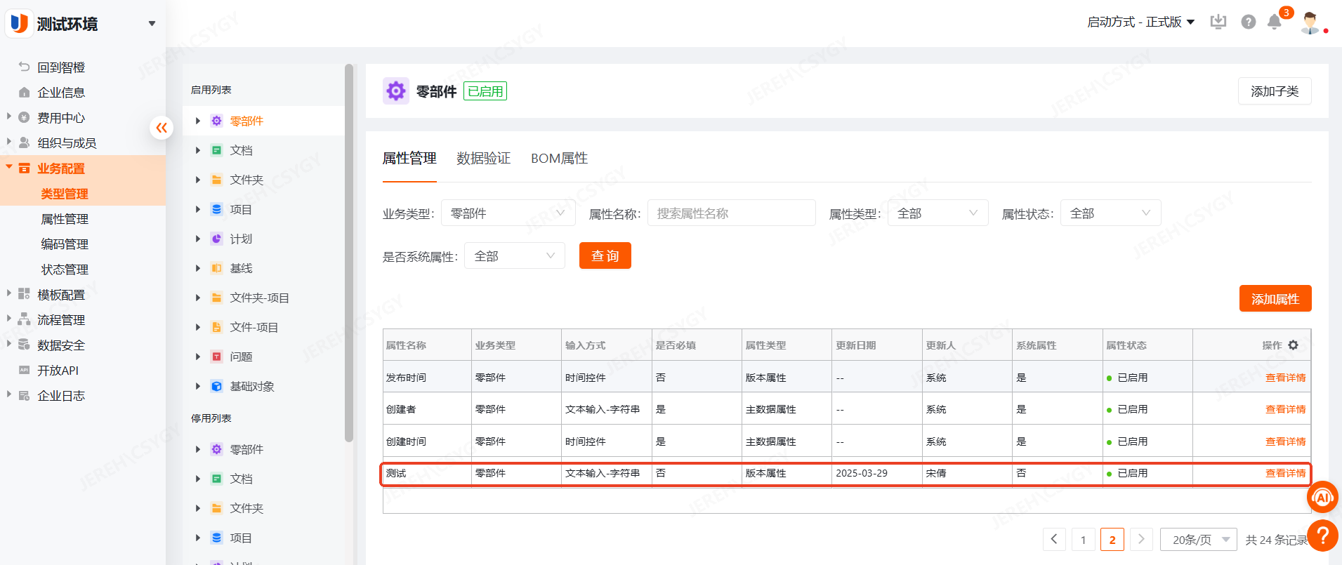Screen dimensions: 1342x565
Task: Click 查看详情 for the 测试 row
Action: tap(1285, 474)
